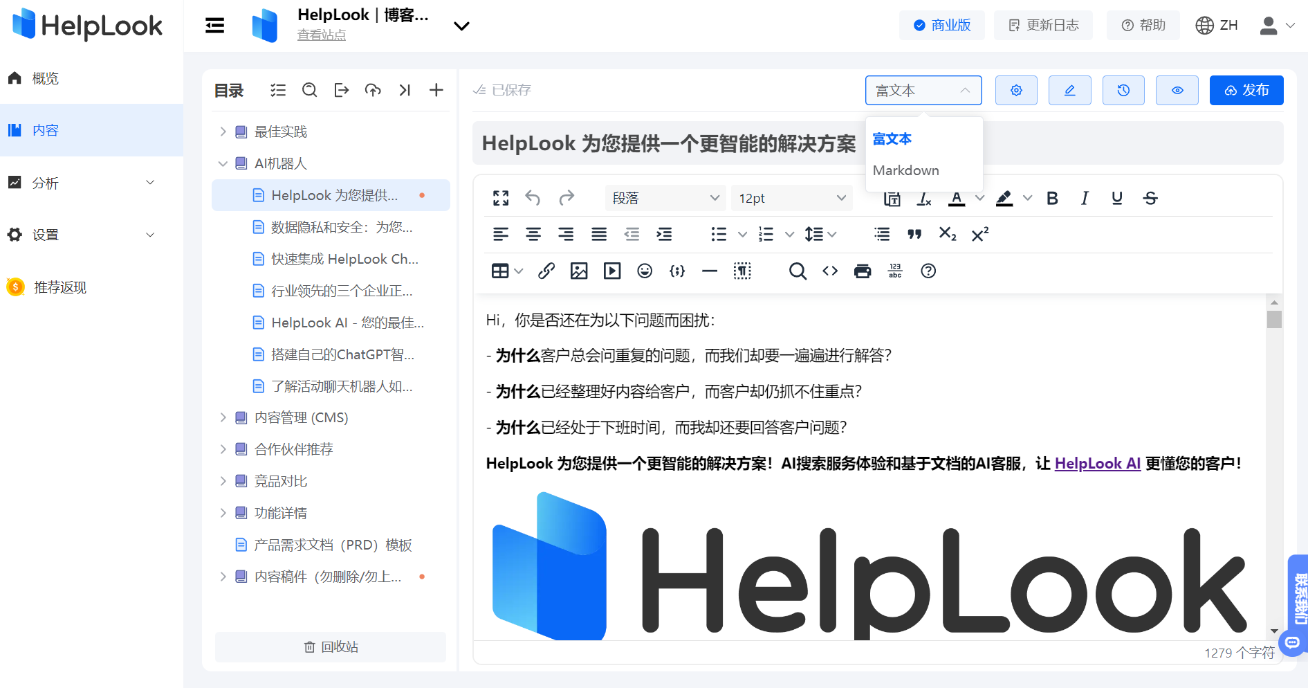Expand the 内容管理 (CMS) folder
This screenshot has width=1308, height=688.
click(x=223, y=417)
